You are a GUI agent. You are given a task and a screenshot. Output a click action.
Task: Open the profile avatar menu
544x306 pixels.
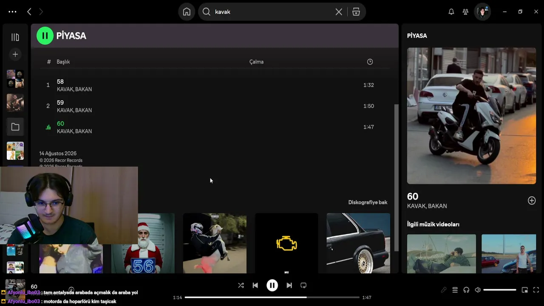[482, 12]
